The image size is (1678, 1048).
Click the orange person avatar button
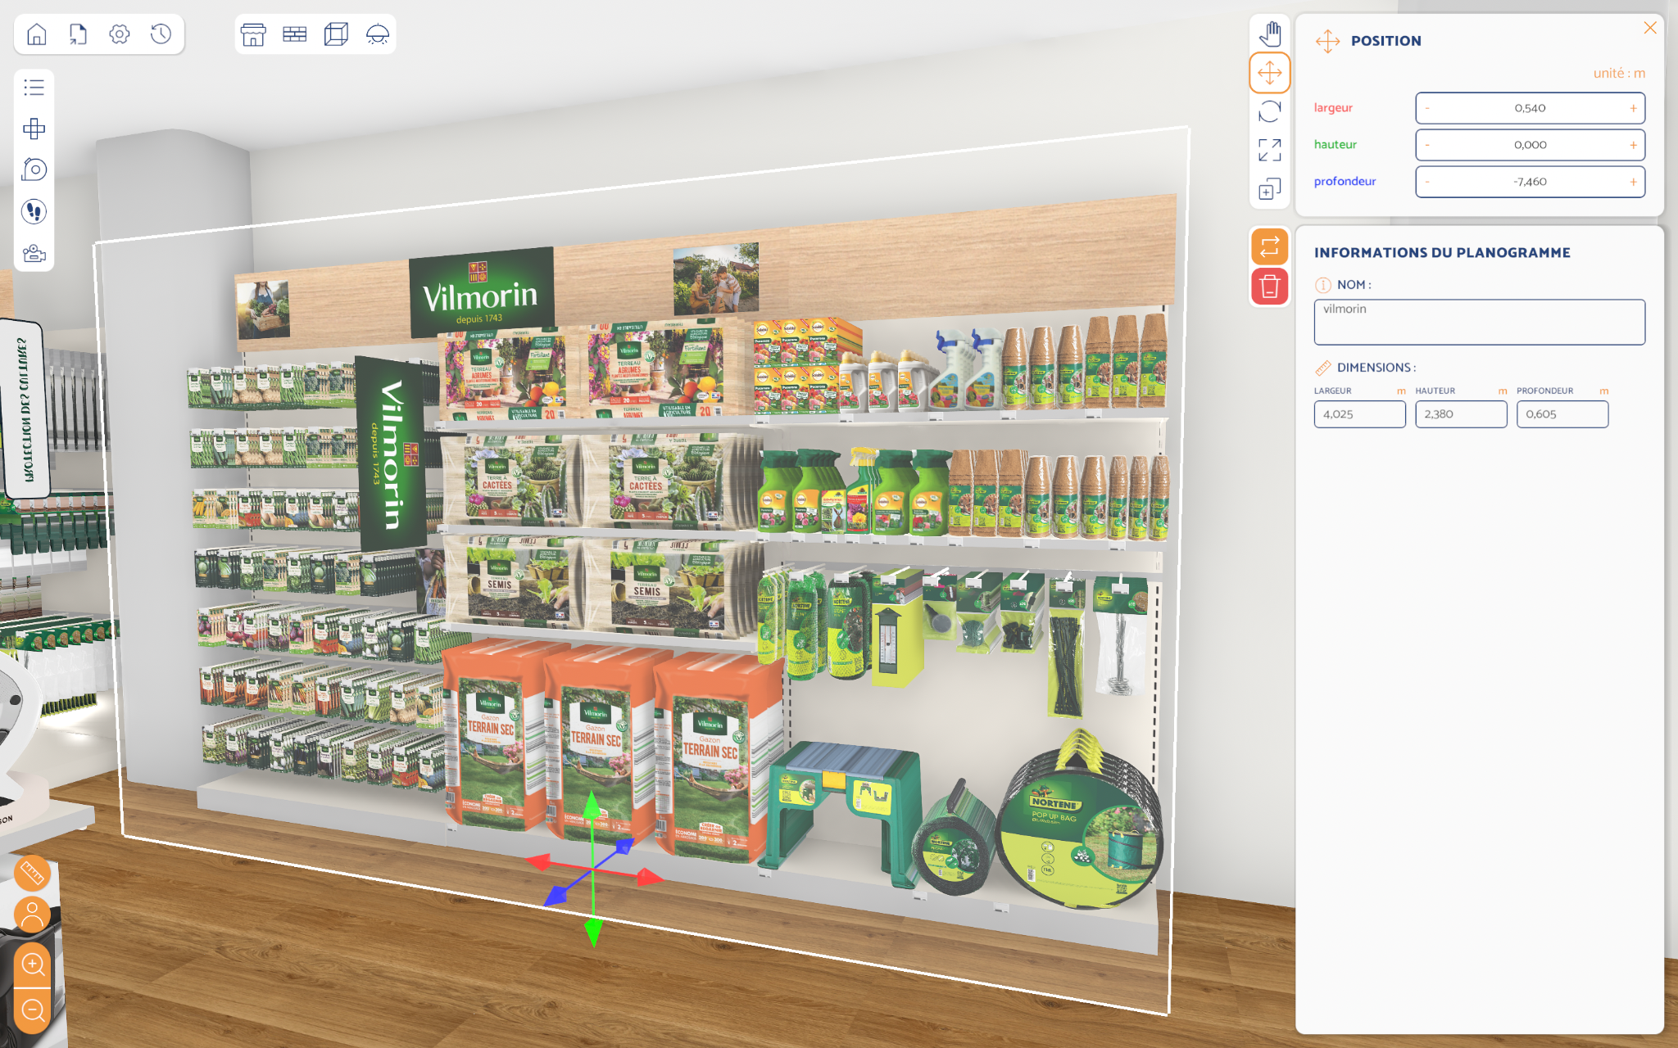(33, 914)
